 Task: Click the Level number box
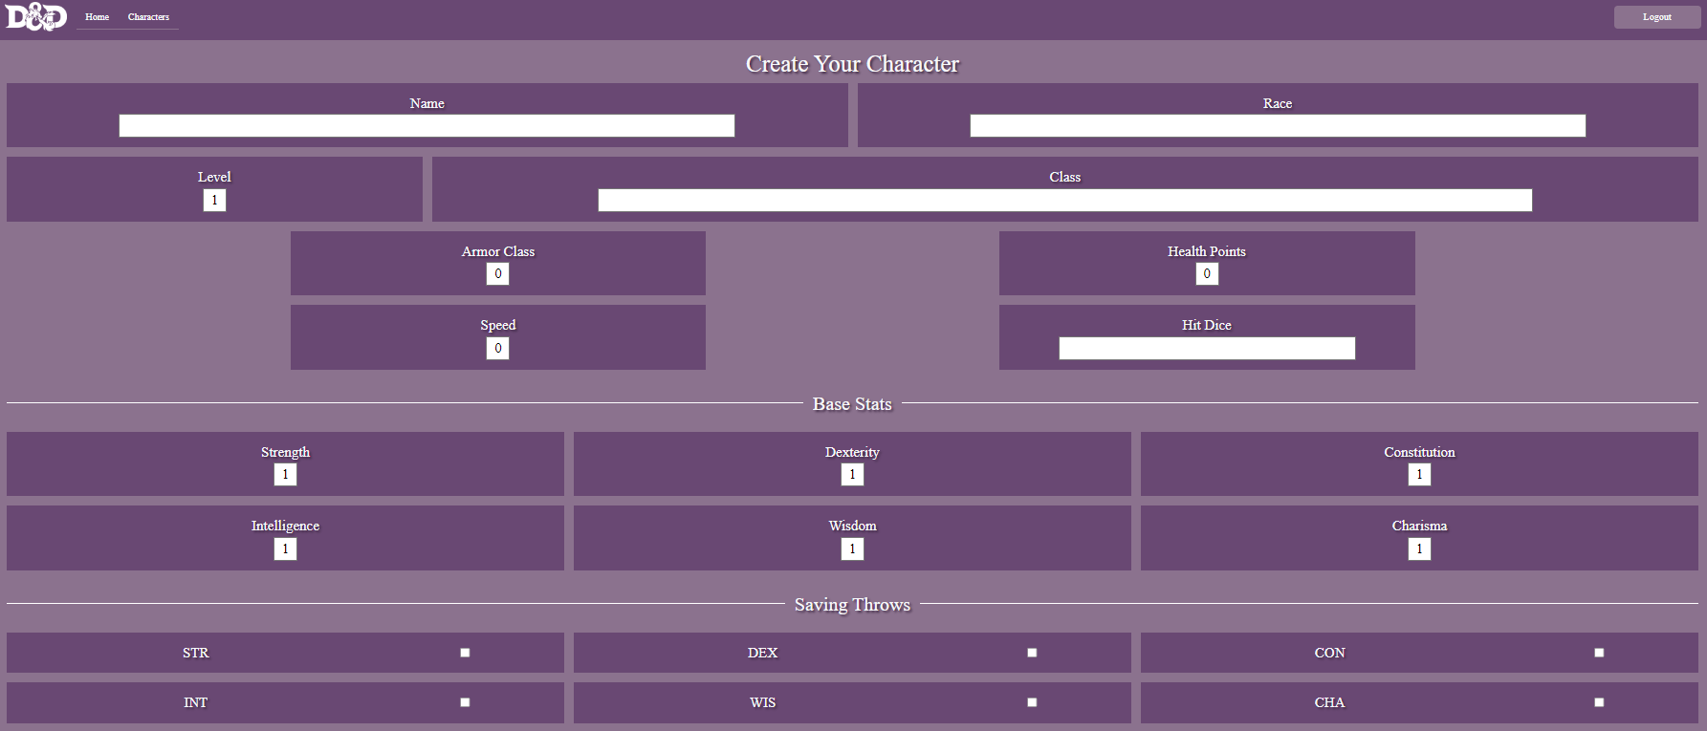pyautogui.click(x=214, y=200)
